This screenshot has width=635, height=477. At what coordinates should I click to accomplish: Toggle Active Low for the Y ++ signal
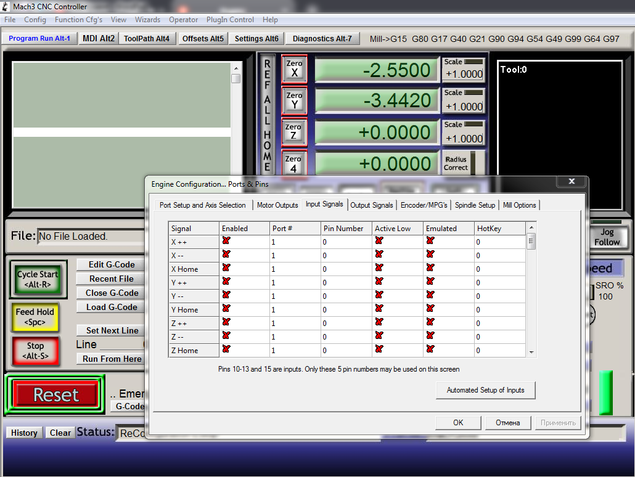click(379, 281)
